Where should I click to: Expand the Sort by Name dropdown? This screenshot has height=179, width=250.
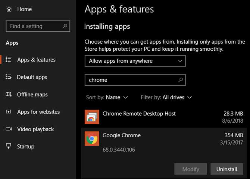click(x=116, y=97)
